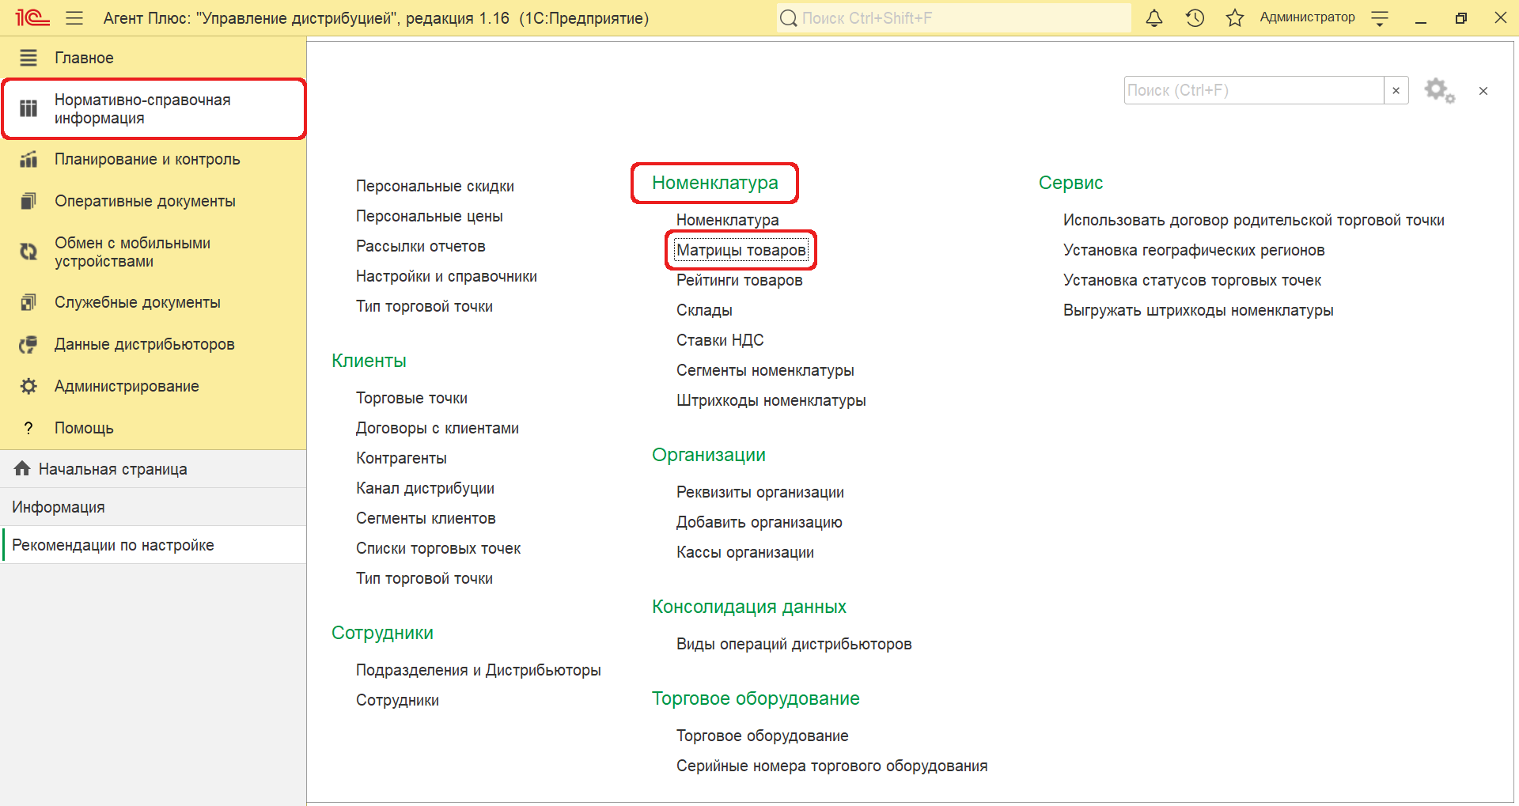This screenshot has width=1519, height=806.
Task: Open the history clock icon
Action: [1195, 18]
